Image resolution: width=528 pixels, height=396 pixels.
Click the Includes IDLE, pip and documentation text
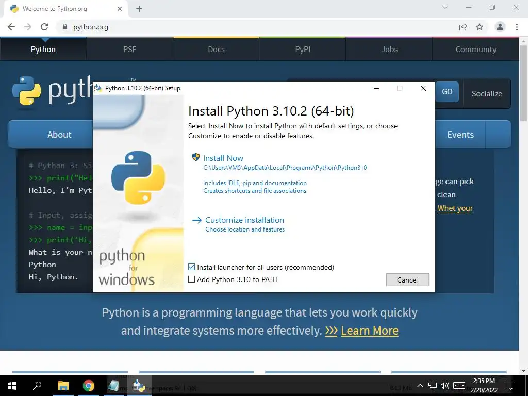(255, 183)
